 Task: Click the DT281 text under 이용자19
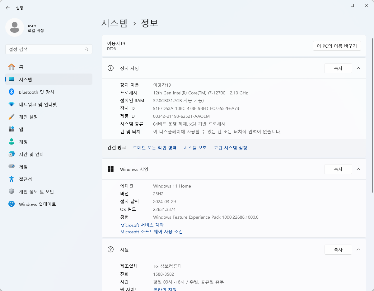pyautogui.click(x=112, y=49)
